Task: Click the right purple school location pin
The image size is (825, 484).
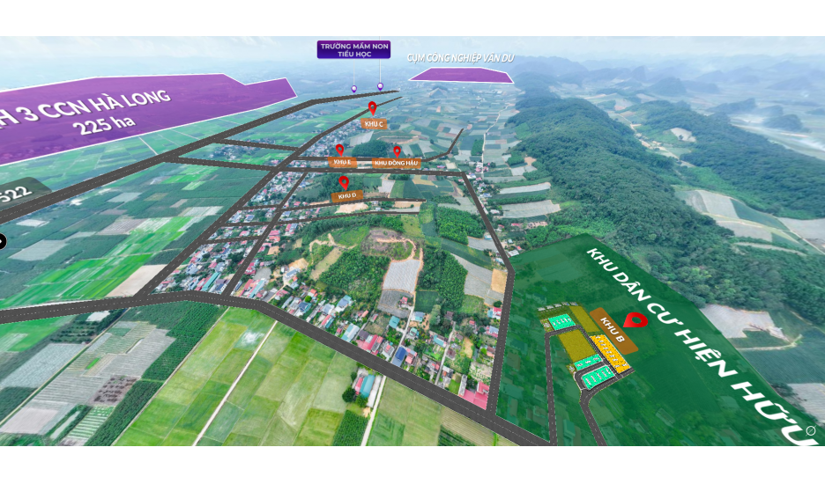Action: 381,85
